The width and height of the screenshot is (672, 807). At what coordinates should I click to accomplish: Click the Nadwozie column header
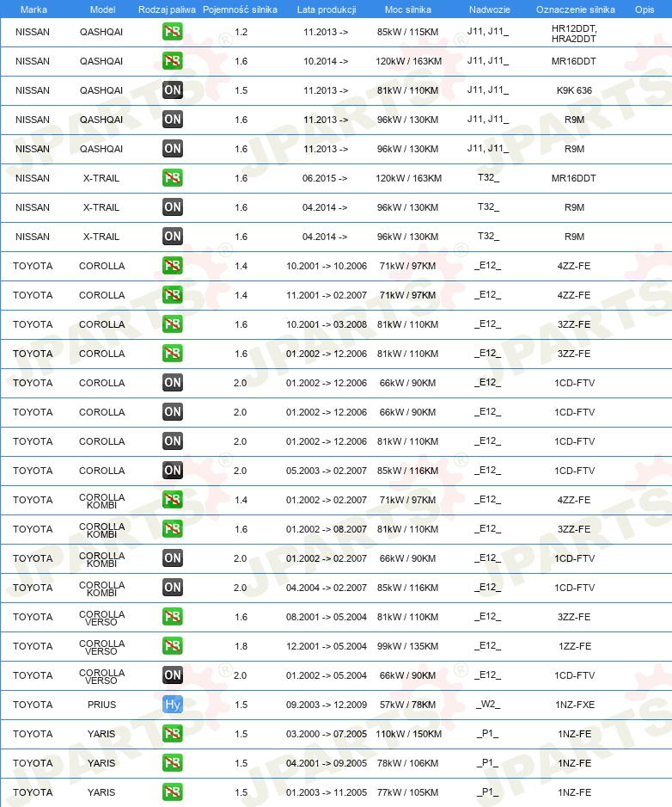(490, 9)
